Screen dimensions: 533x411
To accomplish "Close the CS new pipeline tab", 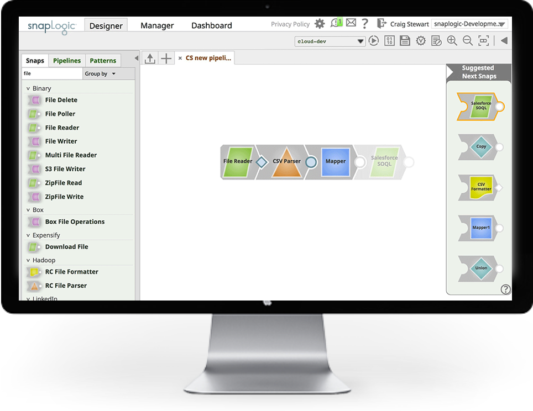I will click(180, 59).
